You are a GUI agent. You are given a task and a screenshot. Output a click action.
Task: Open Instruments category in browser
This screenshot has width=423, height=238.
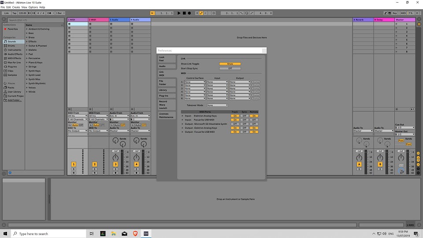click(x=14, y=50)
